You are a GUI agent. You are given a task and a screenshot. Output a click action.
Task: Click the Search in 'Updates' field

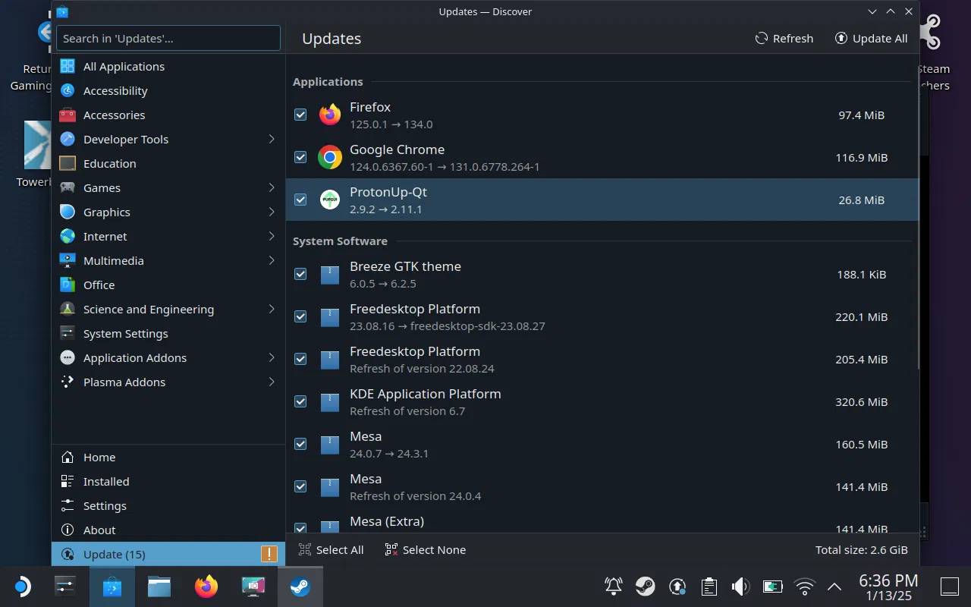click(168, 39)
